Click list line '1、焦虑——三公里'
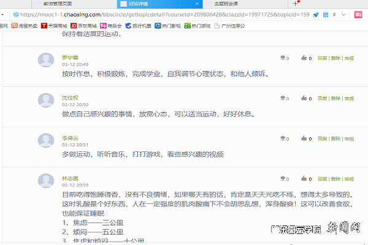 coord(93,223)
